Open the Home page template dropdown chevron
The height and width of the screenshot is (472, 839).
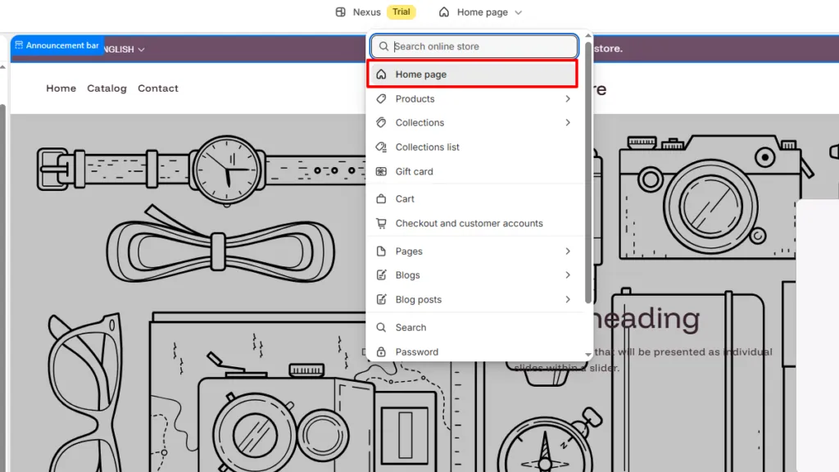click(x=518, y=12)
